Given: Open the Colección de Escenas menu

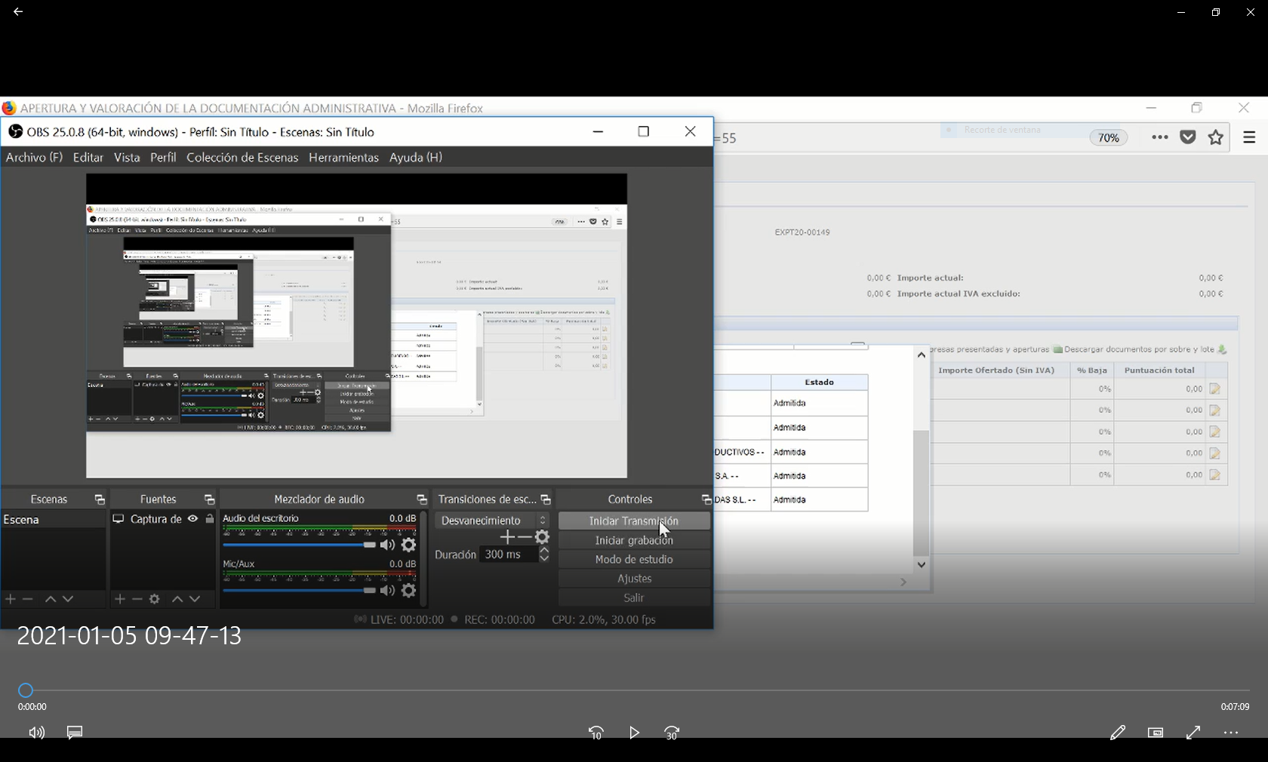Looking at the screenshot, I should (x=242, y=158).
